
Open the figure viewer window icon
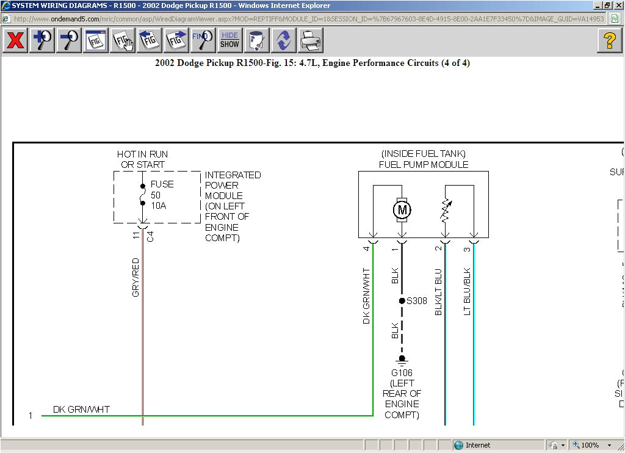[95, 41]
